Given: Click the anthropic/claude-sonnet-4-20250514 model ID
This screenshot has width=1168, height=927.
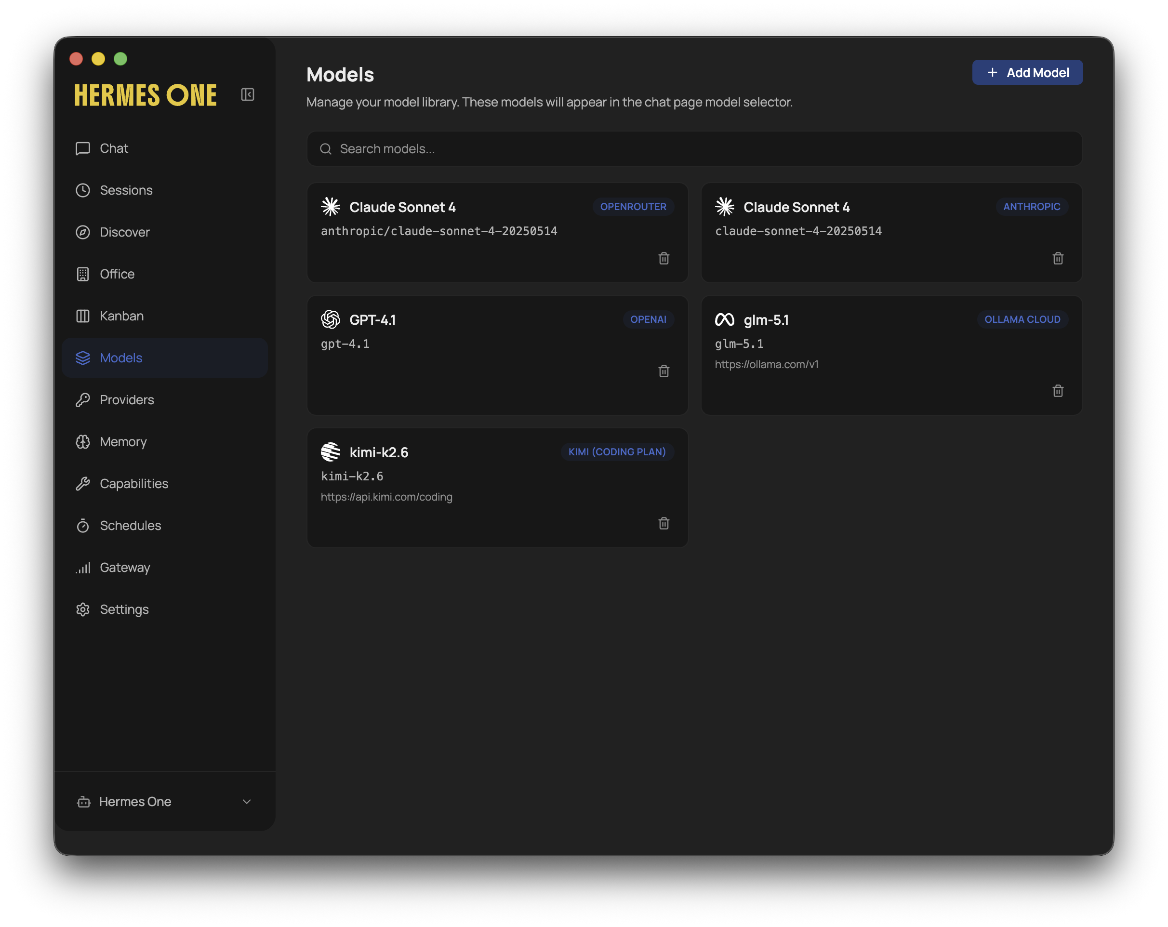Looking at the screenshot, I should tap(439, 231).
